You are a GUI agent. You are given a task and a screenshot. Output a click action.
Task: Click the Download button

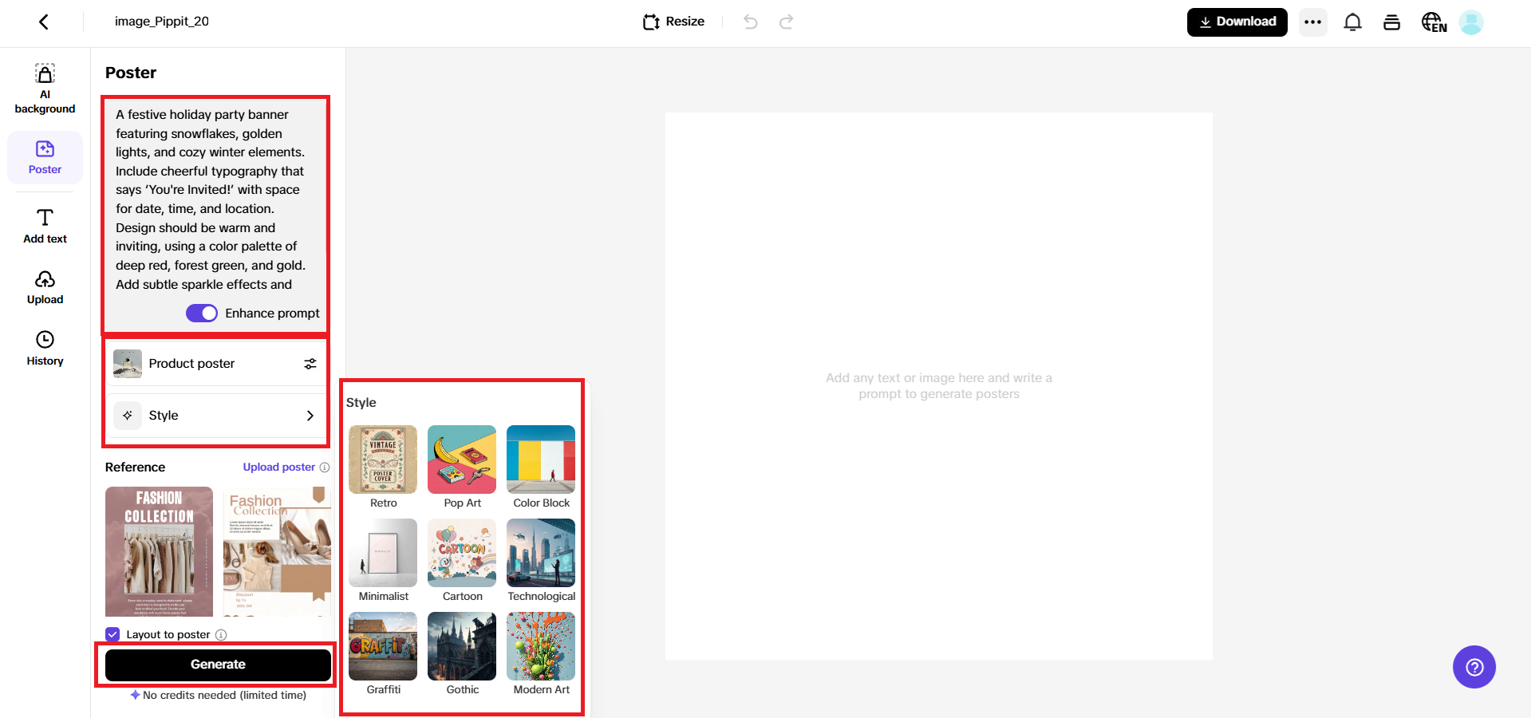click(x=1237, y=22)
